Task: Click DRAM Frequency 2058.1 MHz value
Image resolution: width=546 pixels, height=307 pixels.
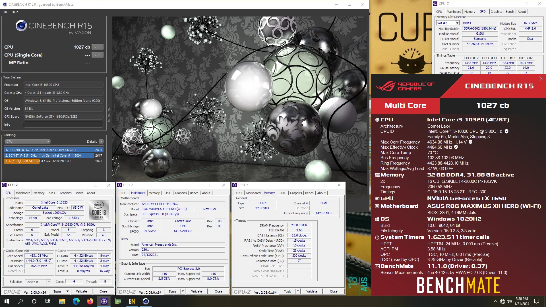Action: point(299,225)
